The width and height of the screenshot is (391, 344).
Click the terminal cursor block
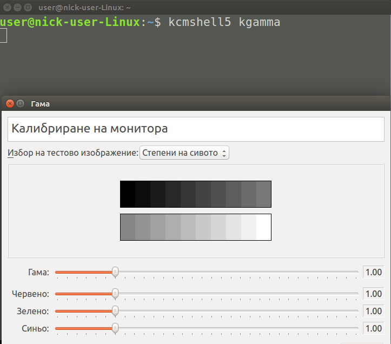[3, 35]
